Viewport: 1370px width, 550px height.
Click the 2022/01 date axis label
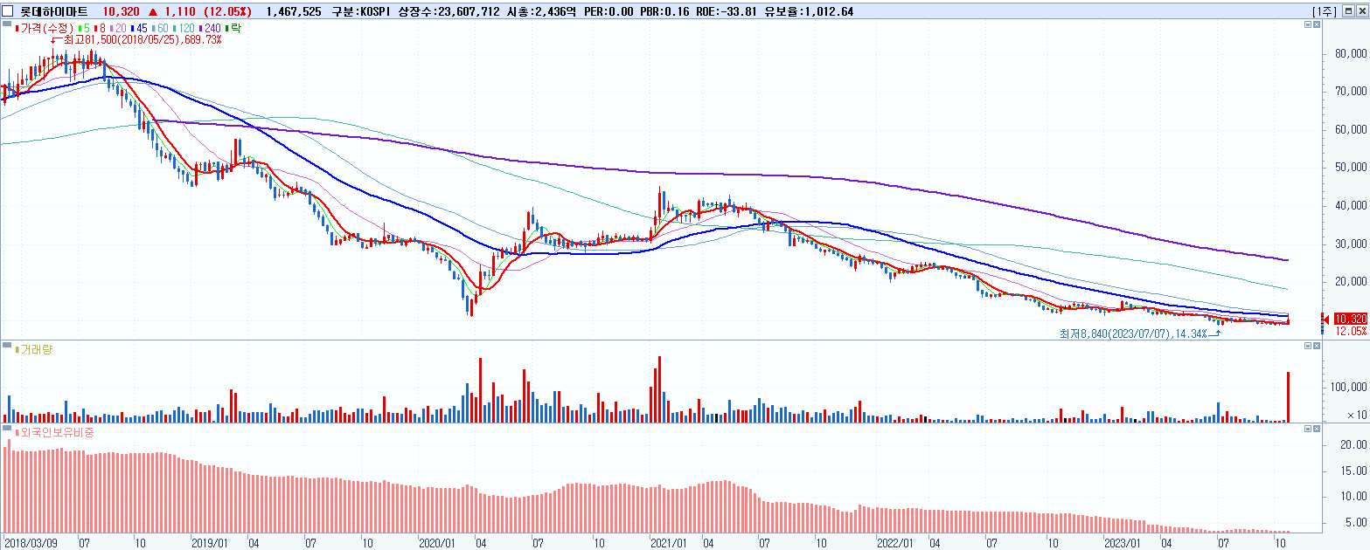coord(897,542)
